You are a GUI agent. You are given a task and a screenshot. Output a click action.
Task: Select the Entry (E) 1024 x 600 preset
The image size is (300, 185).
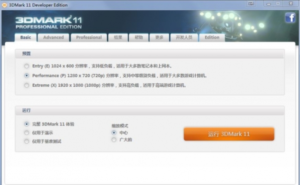pyautogui.click(x=27, y=66)
